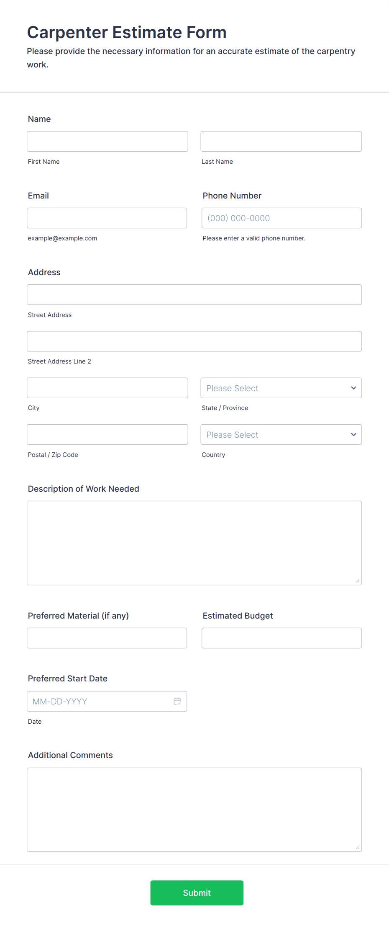Grab the Description textarea resize handle
The image size is (389, 926).
(358, 580)
